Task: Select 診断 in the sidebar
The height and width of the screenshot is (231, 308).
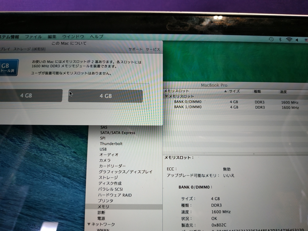Action: [x=101, y=213]
